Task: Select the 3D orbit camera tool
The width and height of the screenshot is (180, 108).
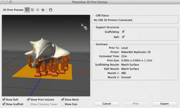Action: pos(27,10)
